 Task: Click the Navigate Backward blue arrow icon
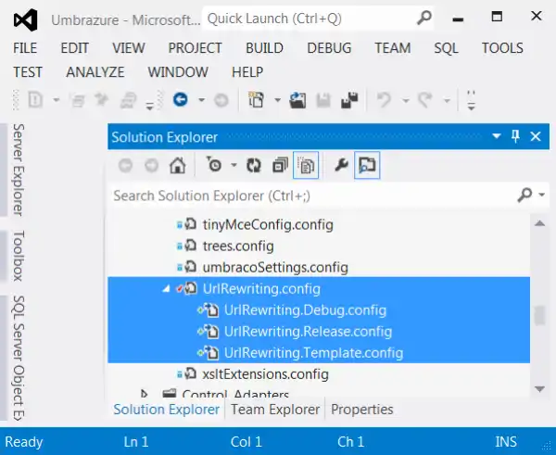181,100
